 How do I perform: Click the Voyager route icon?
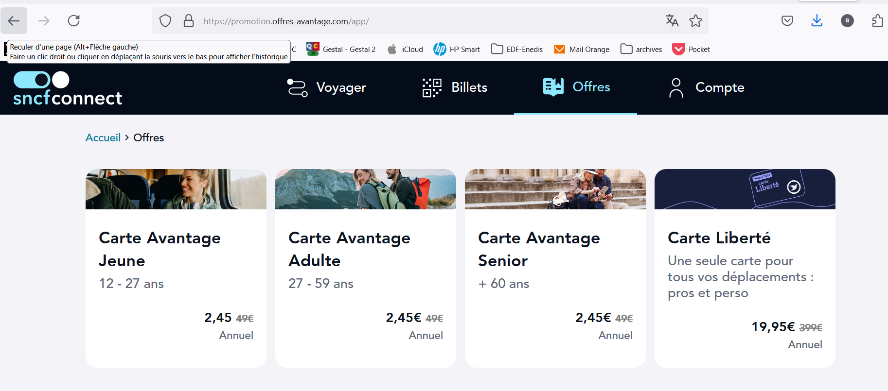(x=297, y=87)
